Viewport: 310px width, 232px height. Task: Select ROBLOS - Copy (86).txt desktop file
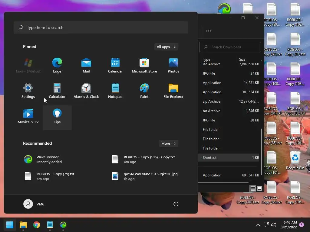[272, 192]
